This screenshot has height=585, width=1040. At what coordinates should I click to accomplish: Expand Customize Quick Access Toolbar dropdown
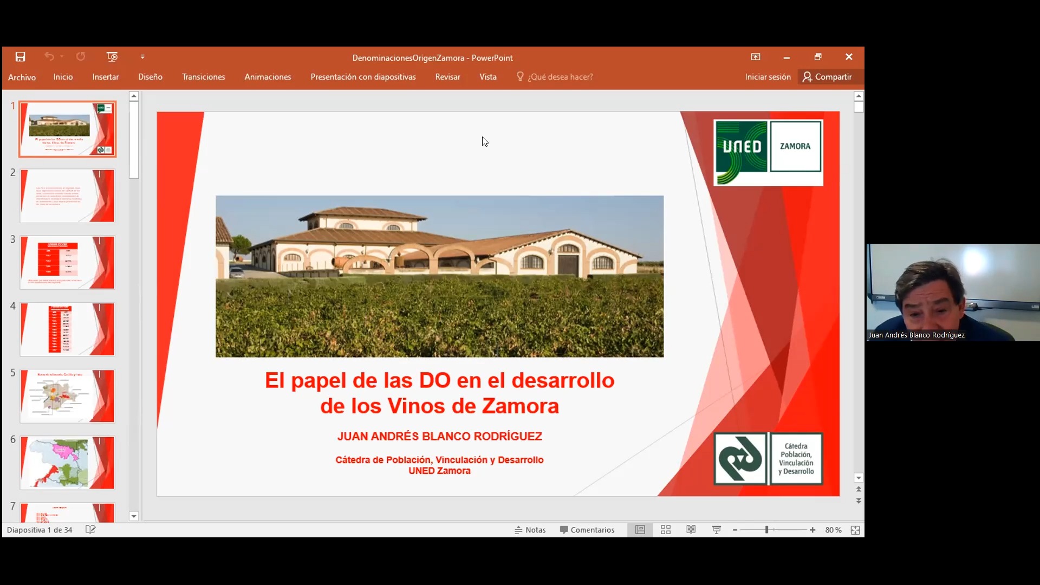142,57
